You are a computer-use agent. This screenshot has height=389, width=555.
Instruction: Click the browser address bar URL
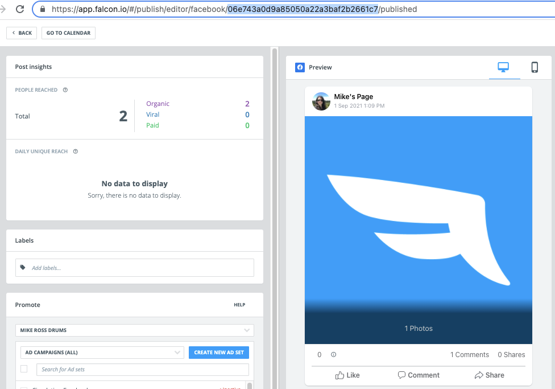[234, 9]
